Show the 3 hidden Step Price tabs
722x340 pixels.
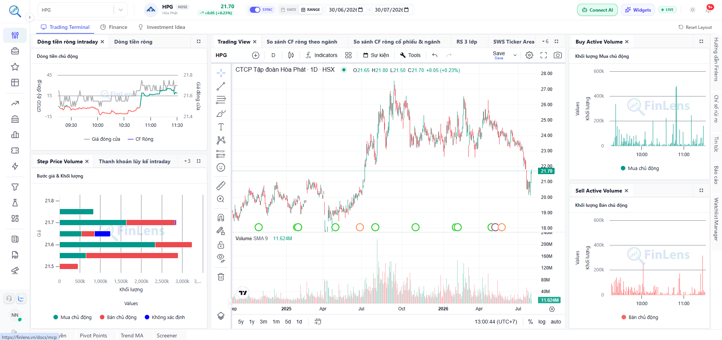click(187, 161)
